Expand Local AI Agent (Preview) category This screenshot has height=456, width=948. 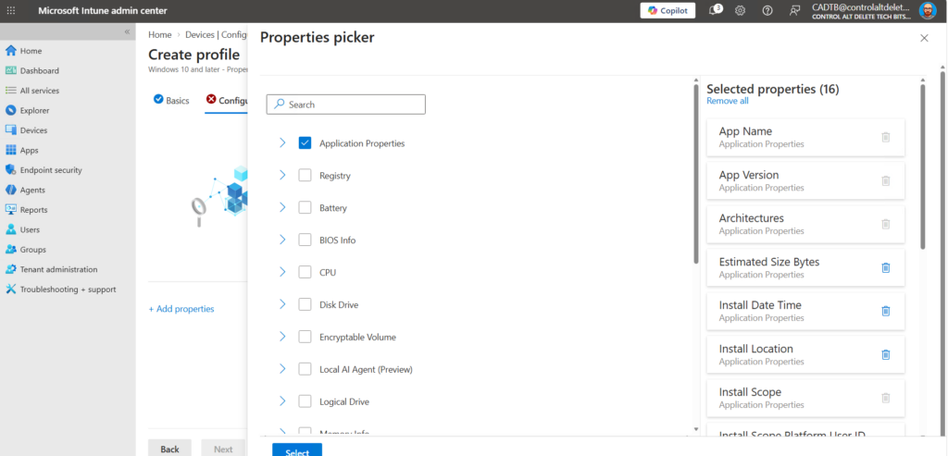pos(282,369)
